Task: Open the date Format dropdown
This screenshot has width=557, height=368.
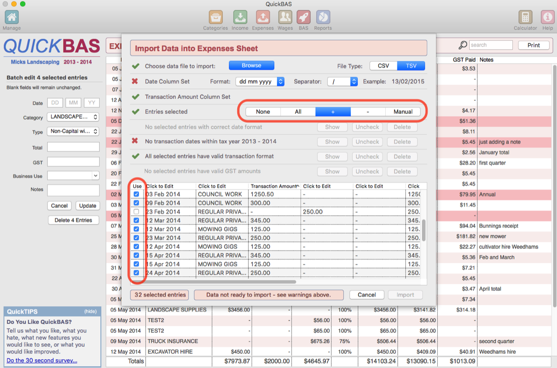Action: (260, 81)
